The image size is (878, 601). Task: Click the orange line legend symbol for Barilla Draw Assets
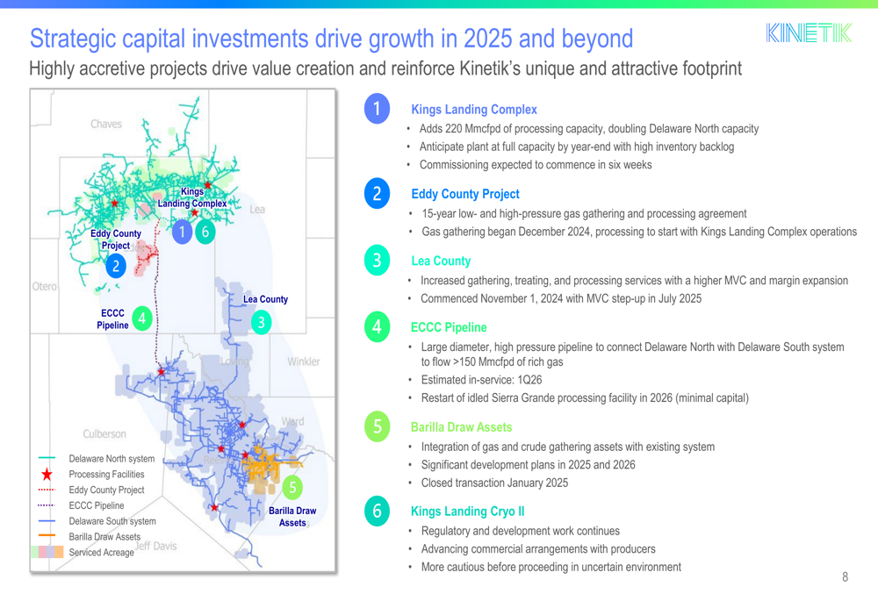(x=47, y=536)
